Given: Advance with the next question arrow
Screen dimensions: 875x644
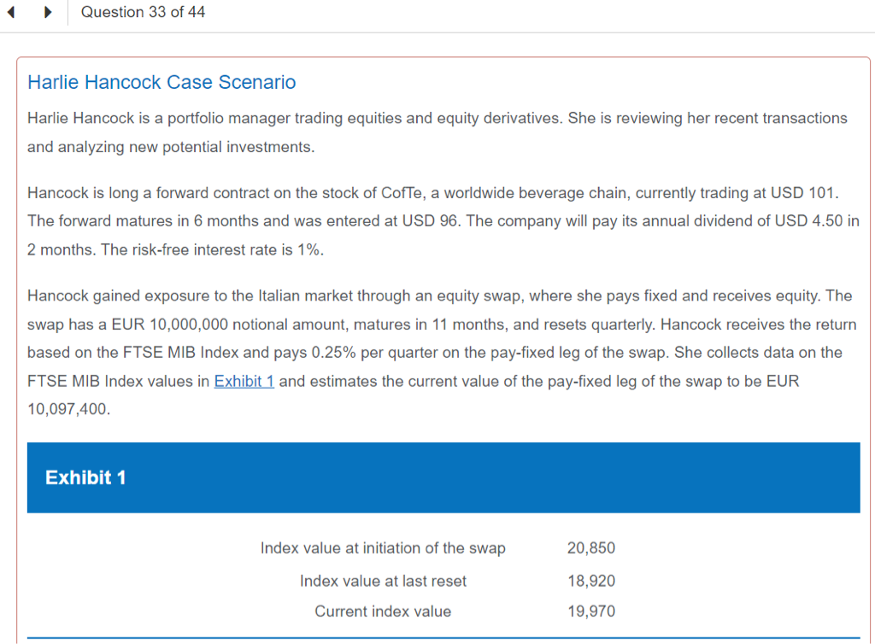Looking at the screenshot, I should [48, 13].
